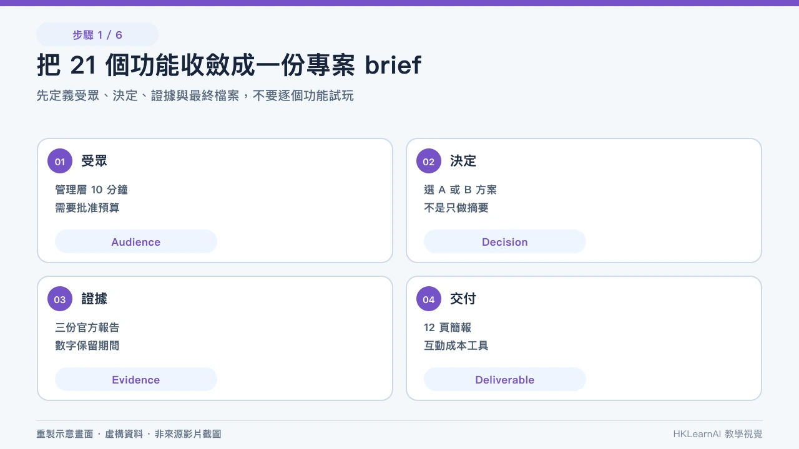Click the text 互動成本工具
Screen dimensions: 799x449
456,345
